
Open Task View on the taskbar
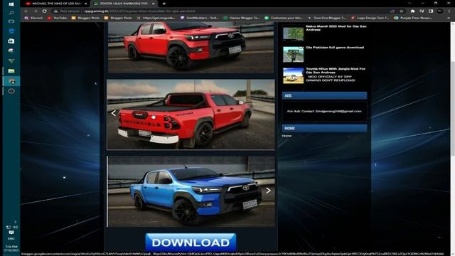pos(11,21)
